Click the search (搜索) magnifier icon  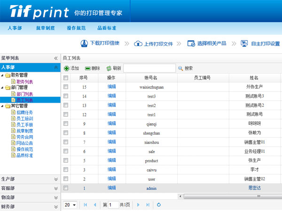(180, 68)
